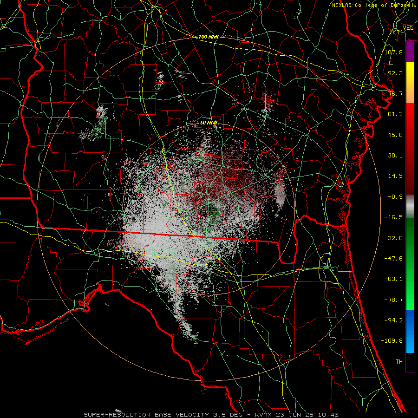Click the 100 NMI range ring label
418x418 pixels.
pyautogui.click(x=209, y=37)
